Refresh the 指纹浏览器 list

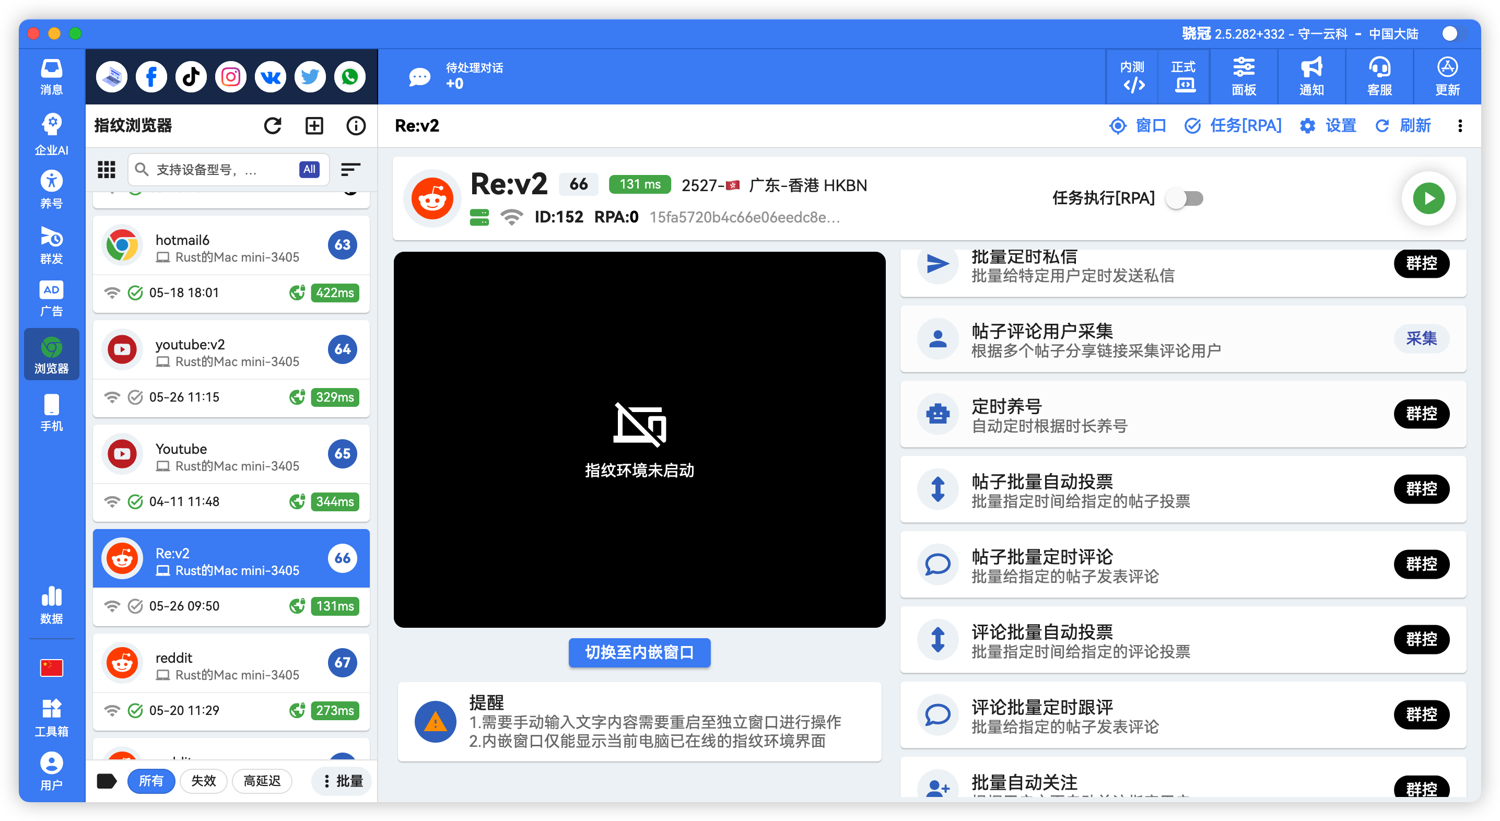tap(273, 126)
